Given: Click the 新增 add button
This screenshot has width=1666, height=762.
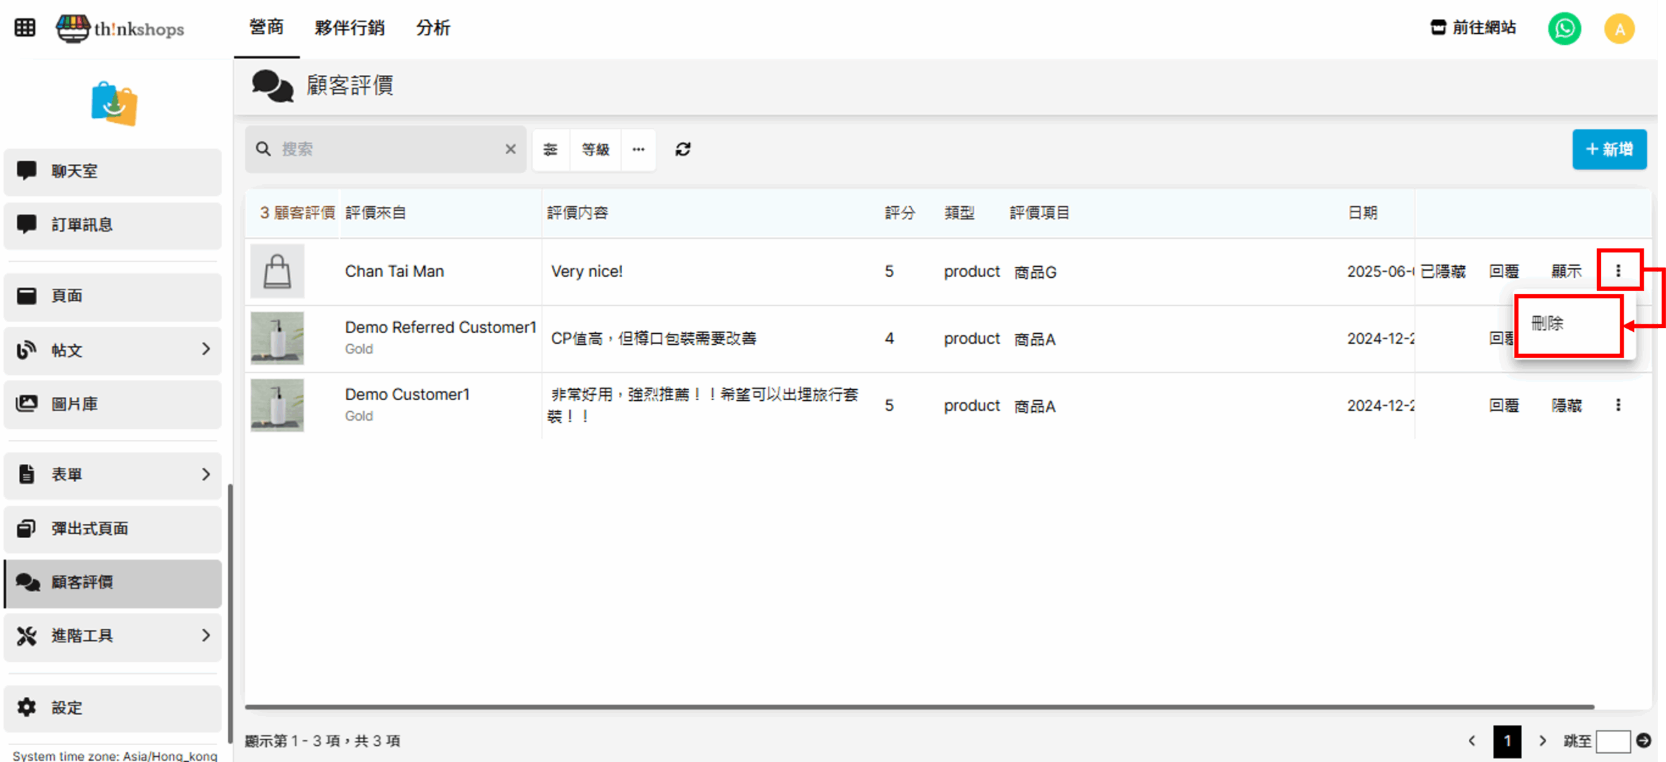Looking at the screenshot, I should (1609, 149).
